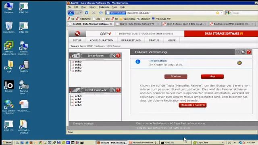Open the View menu

83,7
